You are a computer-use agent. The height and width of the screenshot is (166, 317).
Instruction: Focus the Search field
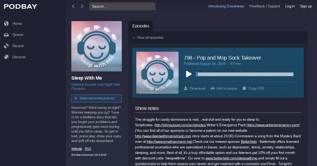click(122, 6)
